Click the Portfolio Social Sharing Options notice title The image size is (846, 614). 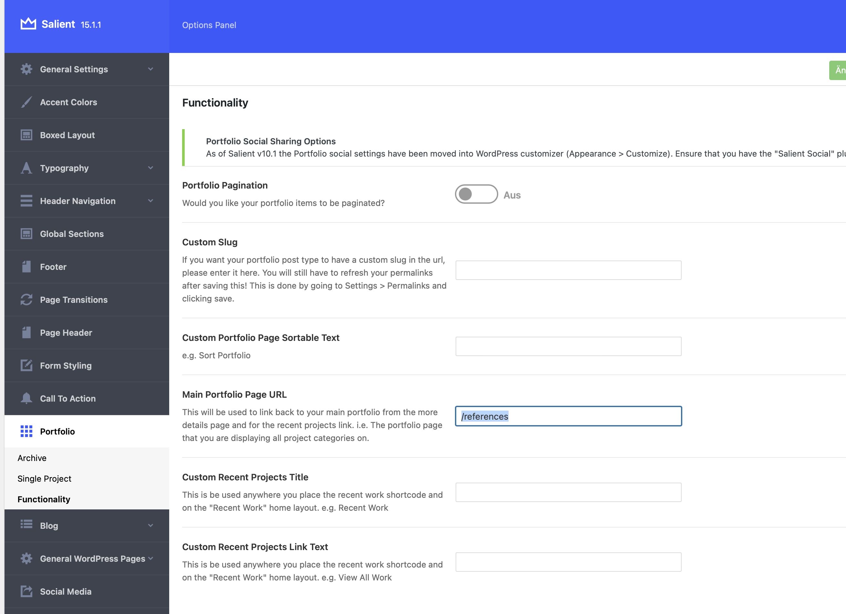coord(271,141)
